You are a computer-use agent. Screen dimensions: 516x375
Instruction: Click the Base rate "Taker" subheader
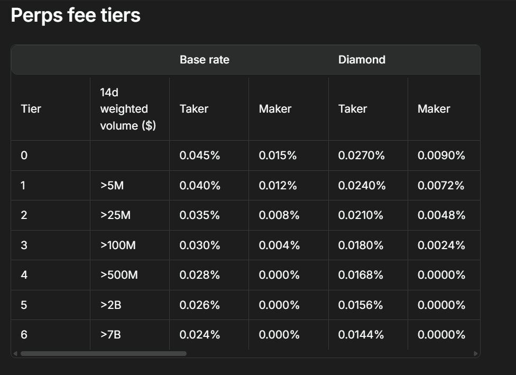coord(194,109)
